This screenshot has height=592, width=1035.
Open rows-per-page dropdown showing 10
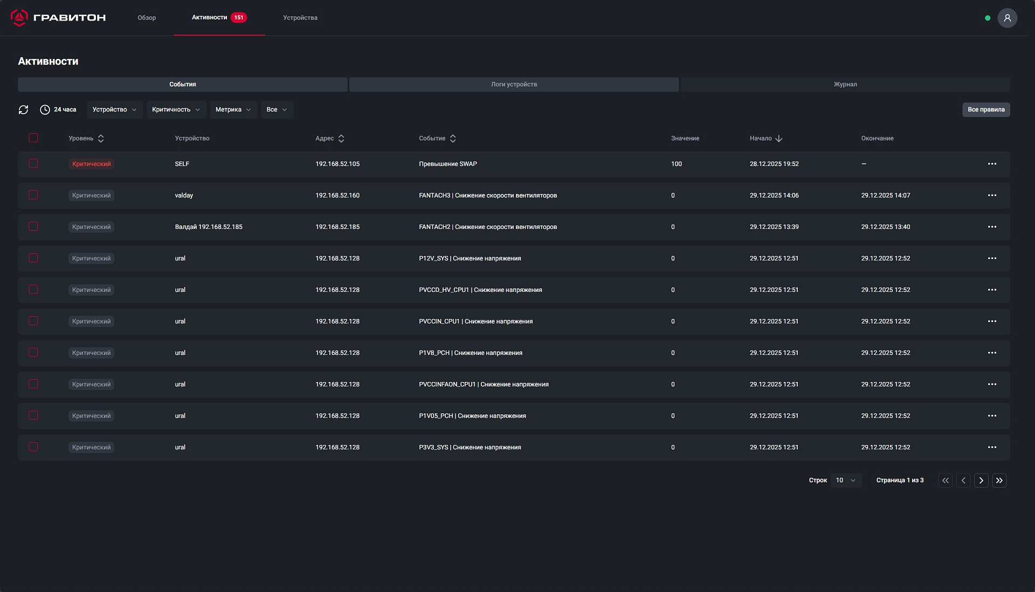click(845, 480)
